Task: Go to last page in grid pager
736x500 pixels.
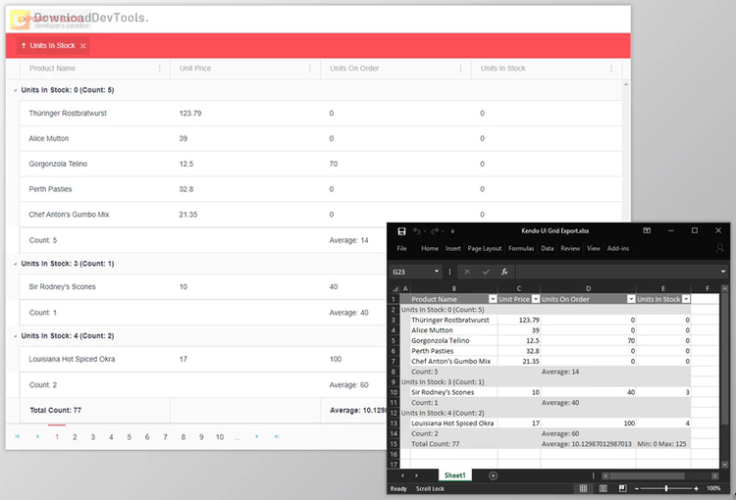Action: coord(277,436)
